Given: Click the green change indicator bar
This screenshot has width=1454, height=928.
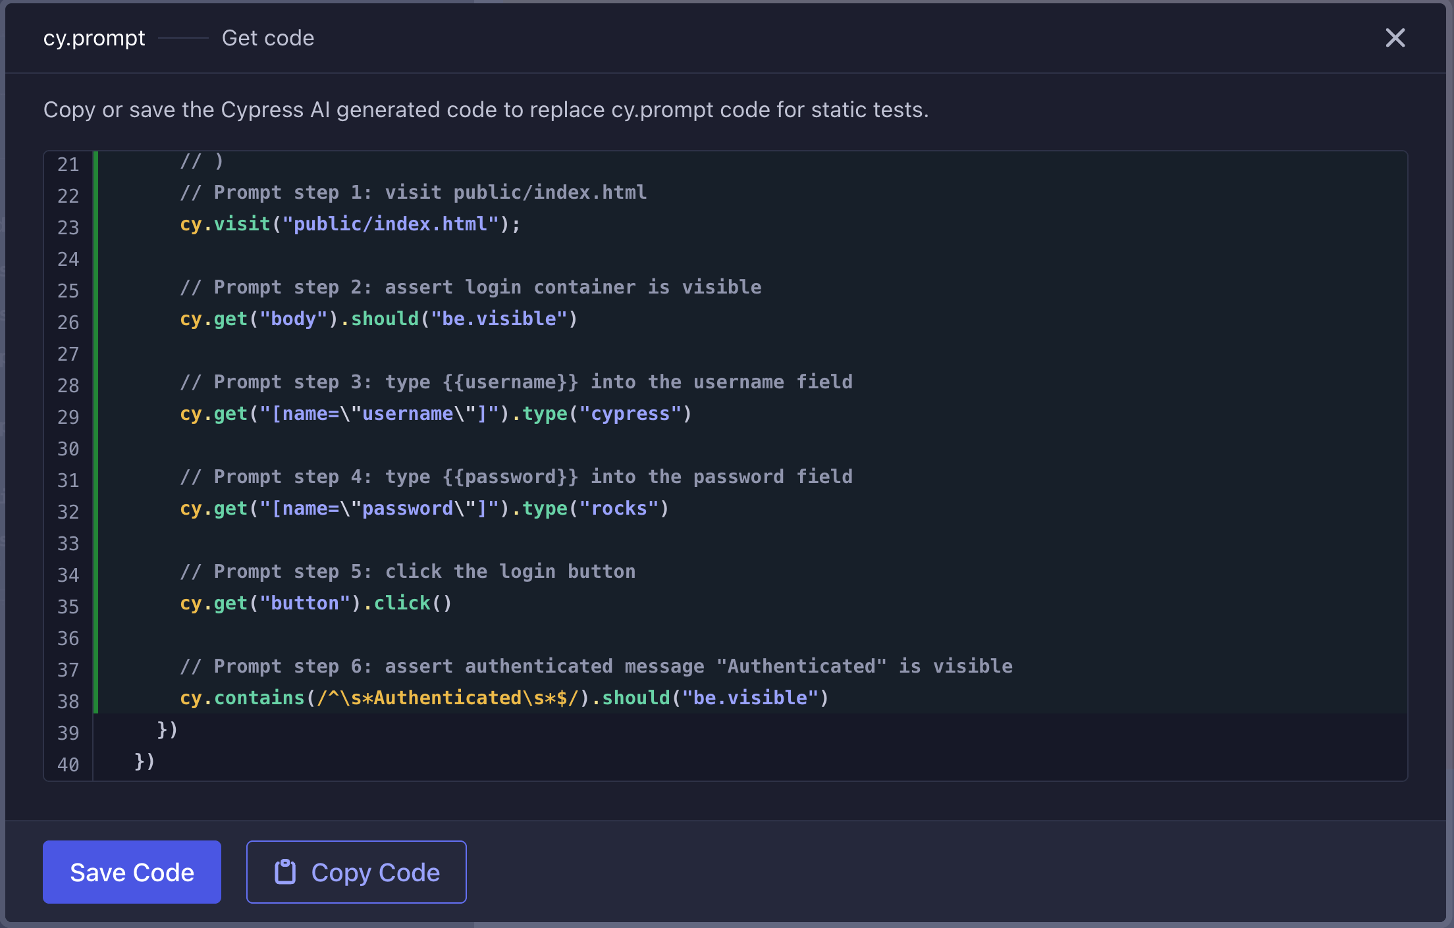Looking at the screenshot, I should 96,428.
